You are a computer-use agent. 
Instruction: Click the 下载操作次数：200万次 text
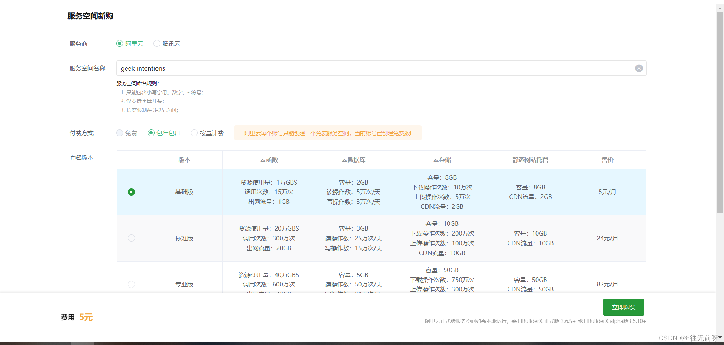442,233
